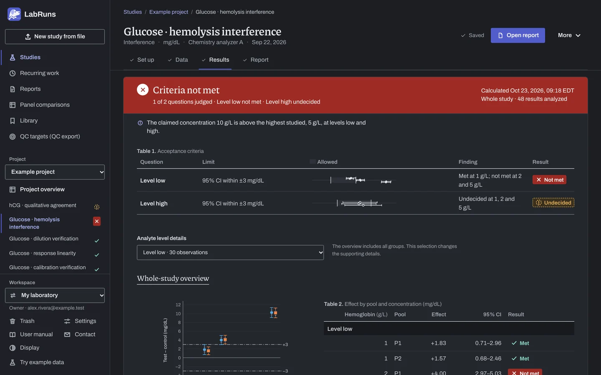This screenshot has width=601, height=375.
Task: Click the Trash bin icon
Action: tap(13, 321)
